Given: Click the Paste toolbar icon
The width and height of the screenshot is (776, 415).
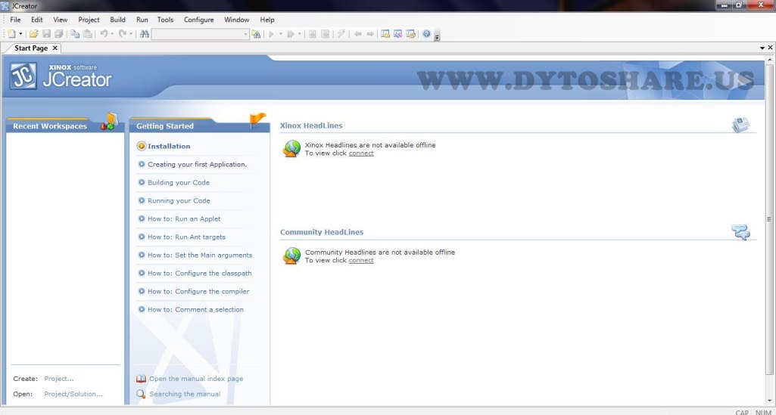Looking at the screenshot, I should (88, 34).
